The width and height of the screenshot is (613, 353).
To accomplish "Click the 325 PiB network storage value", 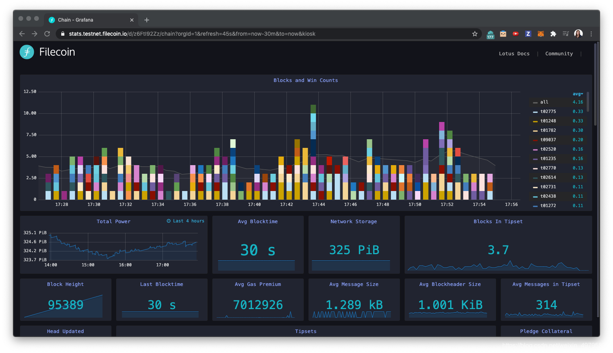I will click(x=354, y=250).
